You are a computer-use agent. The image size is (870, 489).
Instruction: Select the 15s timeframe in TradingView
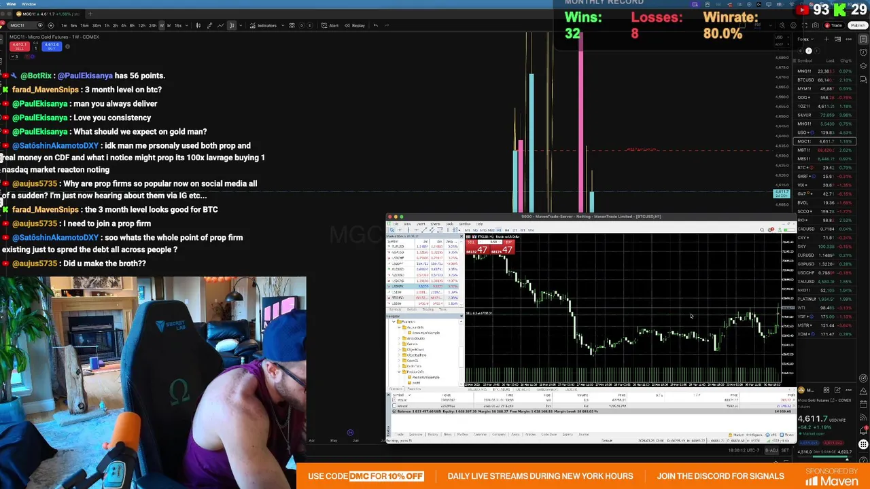pyautogui.click(x=178, y=25)
